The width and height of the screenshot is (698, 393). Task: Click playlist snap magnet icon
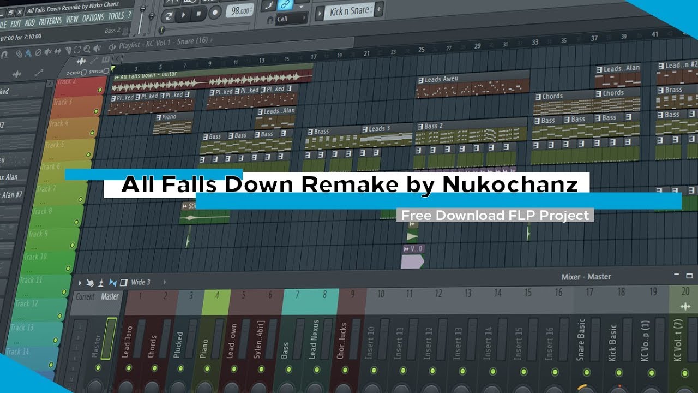click(4, 55)
